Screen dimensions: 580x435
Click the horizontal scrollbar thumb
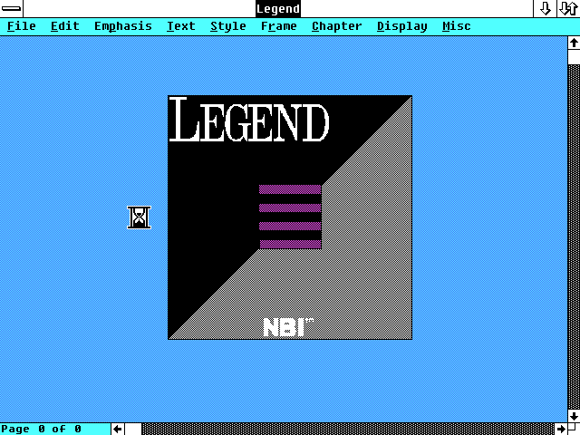tap(133, 429)
